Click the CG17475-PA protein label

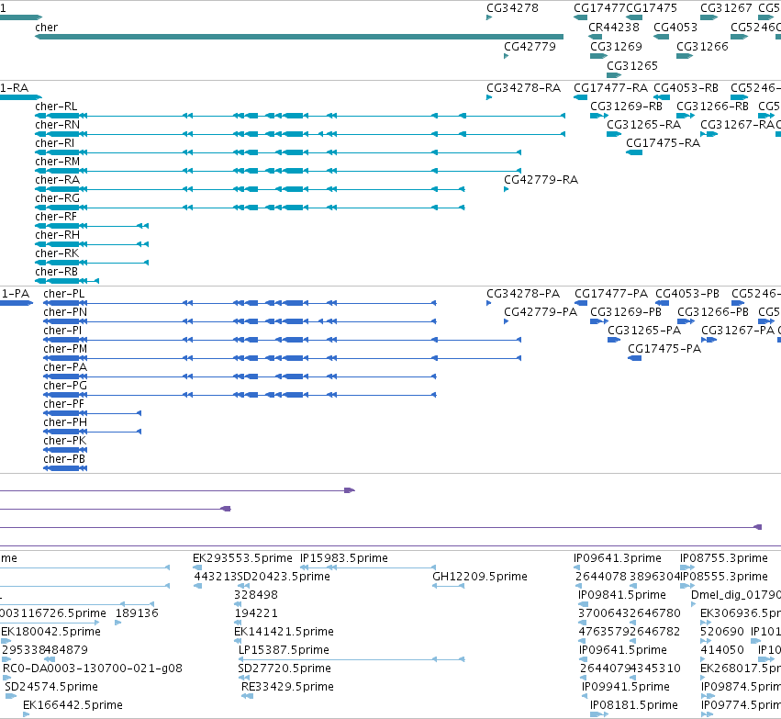[664, 349]
